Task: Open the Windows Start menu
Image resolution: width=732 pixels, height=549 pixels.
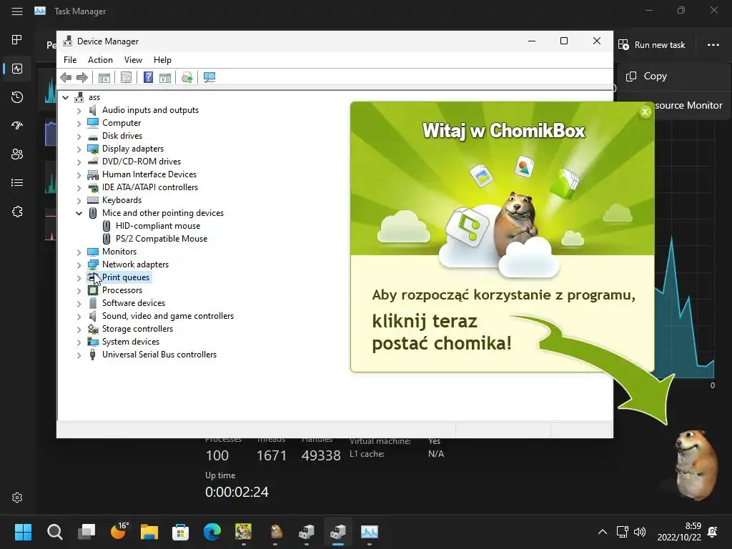Action: pyautogui.click(x=23, y=532)
